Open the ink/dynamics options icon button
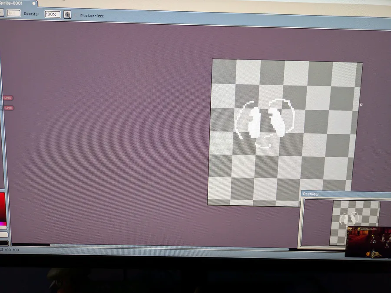The height and width of the screenshot is (293, 391). [67, 15]
